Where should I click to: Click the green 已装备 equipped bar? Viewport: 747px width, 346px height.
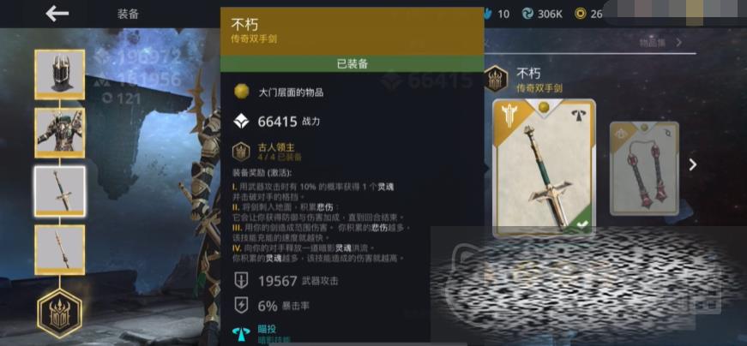pos(352,64)
